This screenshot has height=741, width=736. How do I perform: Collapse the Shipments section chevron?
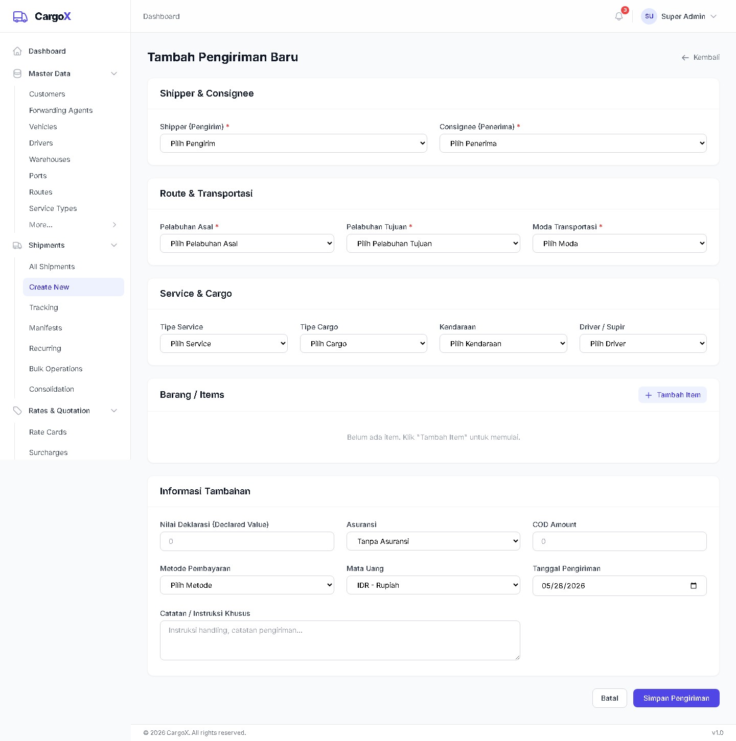click(114, 245)
